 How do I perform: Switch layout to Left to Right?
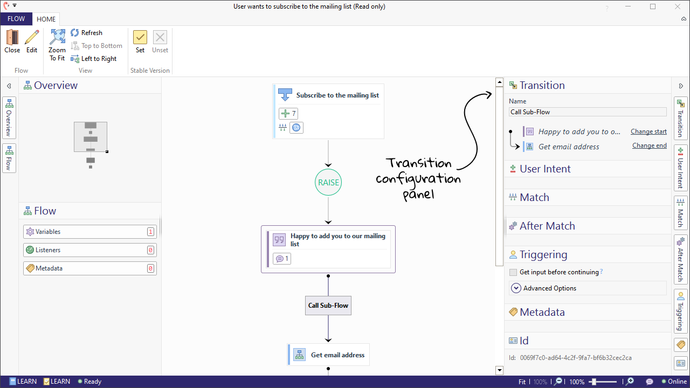point(94,59)
